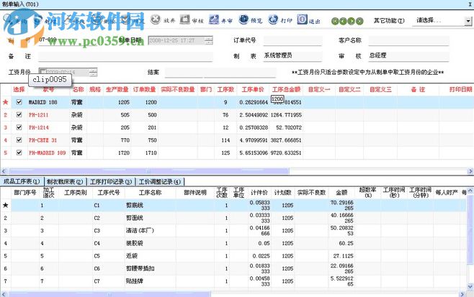Image resolution: width=474 pixels, height=297 pixels.
Task: Switch to the 制衣裁床表(2) tab
Action: [65, 182]
